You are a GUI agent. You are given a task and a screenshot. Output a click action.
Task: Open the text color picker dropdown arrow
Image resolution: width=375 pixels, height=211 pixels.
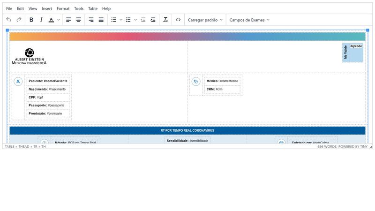point(59,20)
